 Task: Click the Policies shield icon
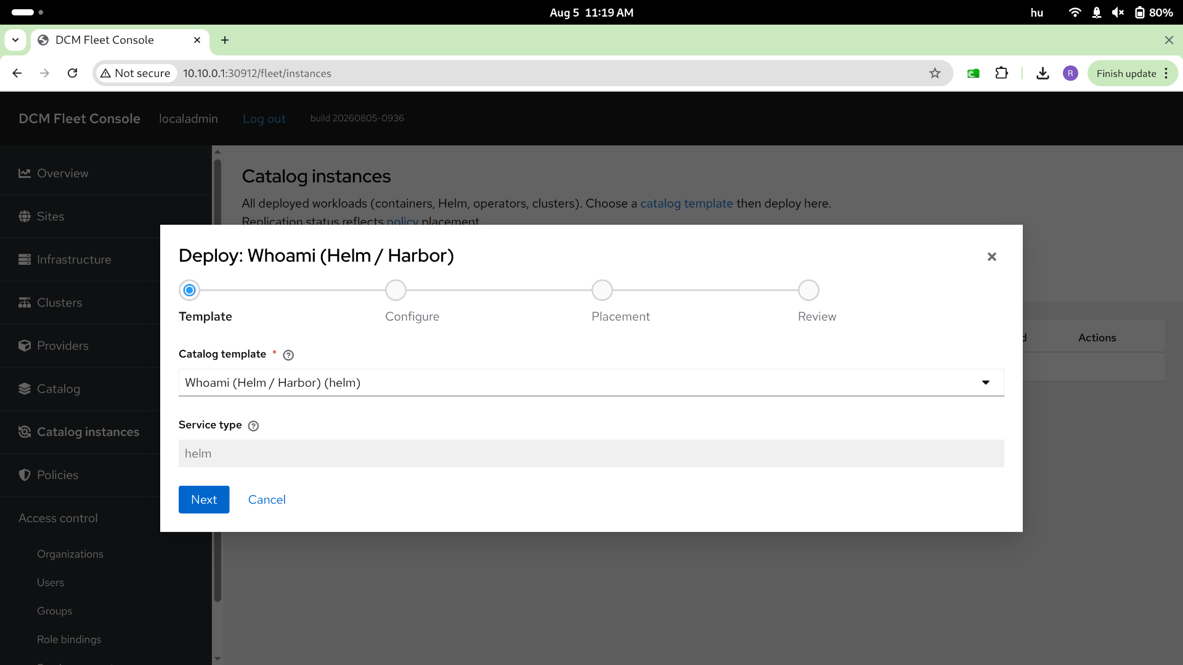click(x=25, y=475)
